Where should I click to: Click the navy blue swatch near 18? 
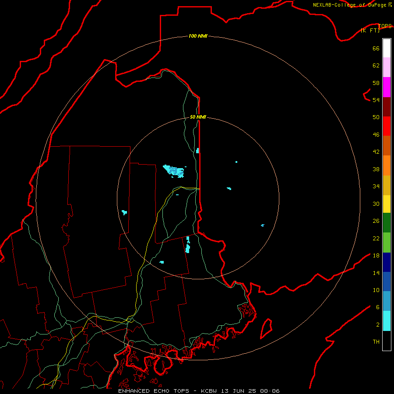click(x=387, y=262)
